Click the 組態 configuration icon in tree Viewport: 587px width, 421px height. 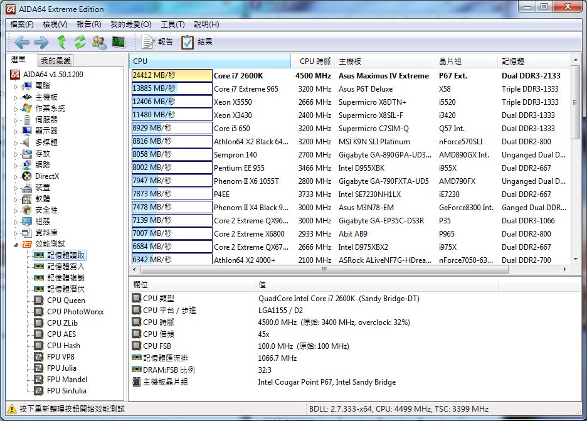click(26, 221)
